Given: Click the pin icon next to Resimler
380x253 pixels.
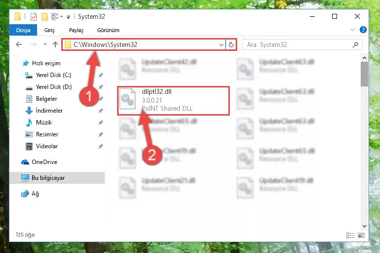Looking at the screenshot, I should click(101, 134).
